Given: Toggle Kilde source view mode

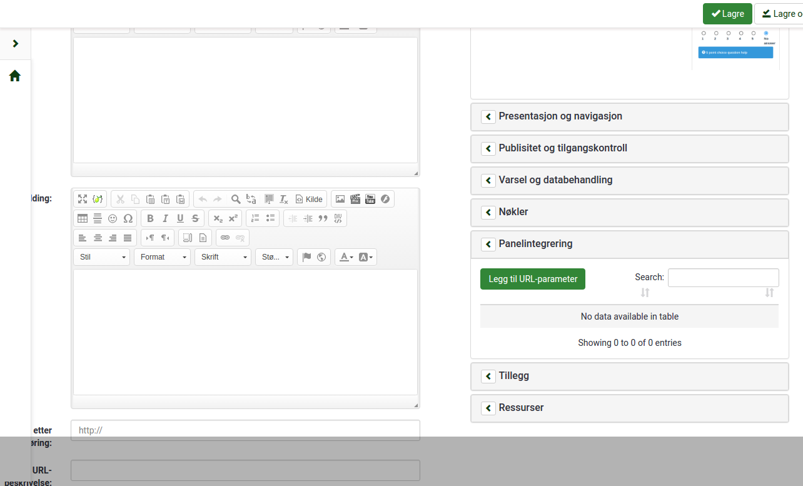Looking at the screenshot, I should pos(309,199).
